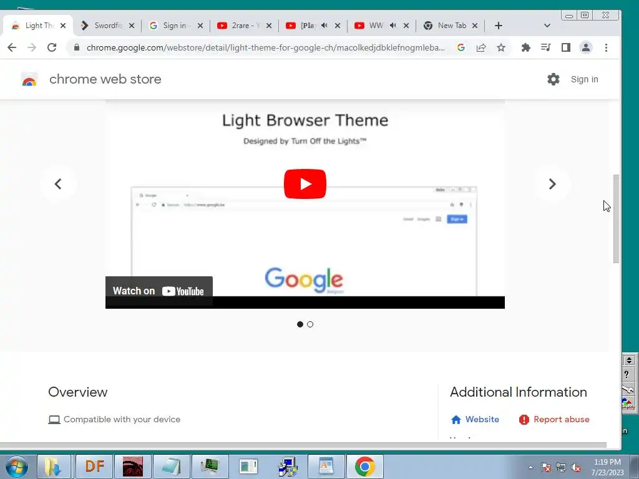Close the Light Theme tab
639x479 pixels.
(63, 26)
